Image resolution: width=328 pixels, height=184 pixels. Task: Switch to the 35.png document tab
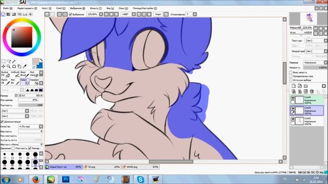102,167
